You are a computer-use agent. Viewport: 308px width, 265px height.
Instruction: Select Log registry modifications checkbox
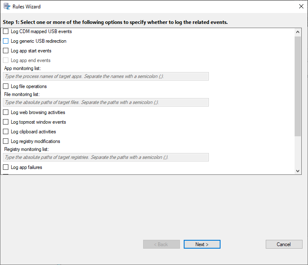coord(6,141)
